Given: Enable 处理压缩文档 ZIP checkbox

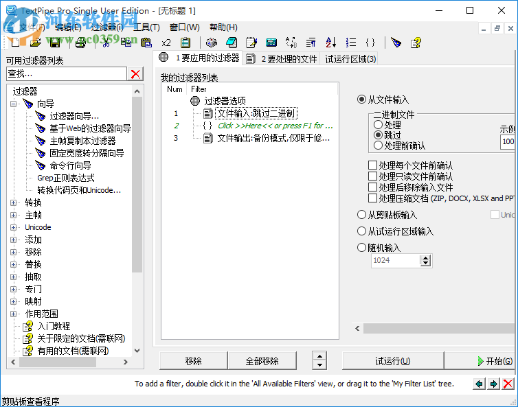Looking at the screenshot, I should [x=372, y=198].
